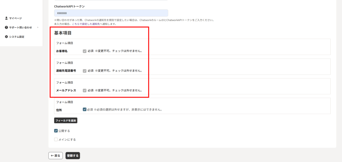Focus the ChatworkAPIトークン input field
342x162 pixels.
tap(111, 13)
